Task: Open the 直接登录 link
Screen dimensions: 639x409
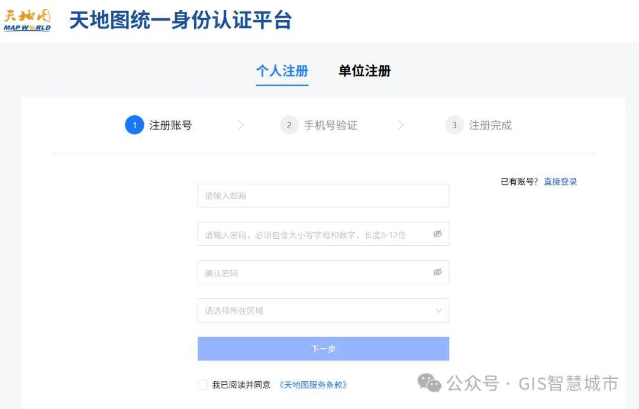Action: pyautogui.click(x=560, y=181)
